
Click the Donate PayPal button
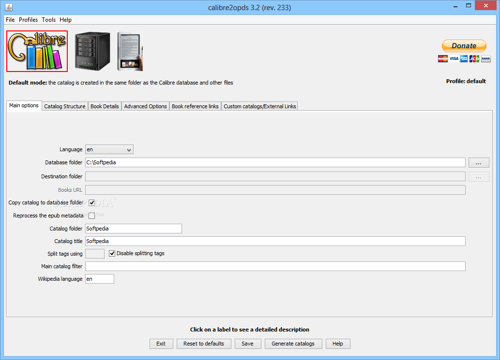(x=464, y=46)
